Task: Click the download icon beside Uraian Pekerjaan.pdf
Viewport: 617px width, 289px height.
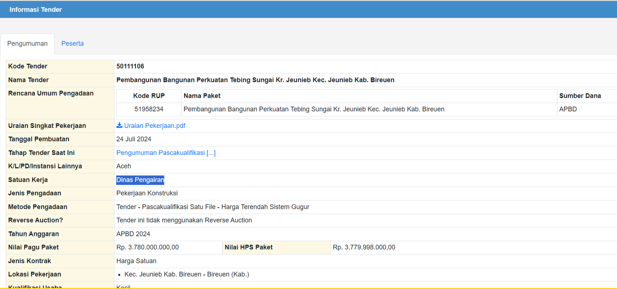Action: pos(120,125)
